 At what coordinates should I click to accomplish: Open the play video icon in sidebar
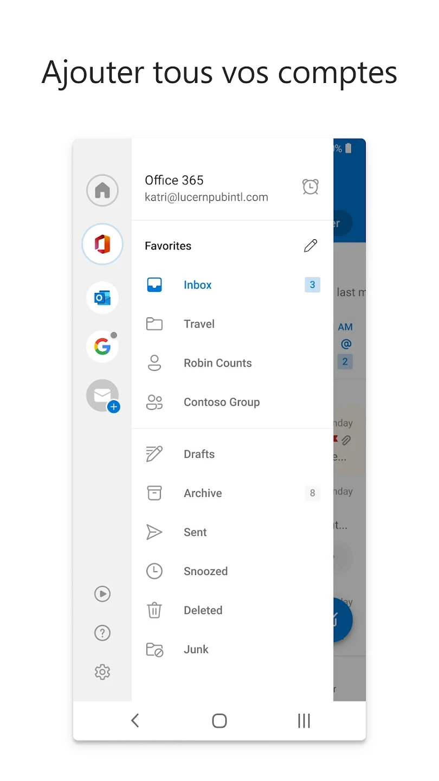tap(102, 594)
